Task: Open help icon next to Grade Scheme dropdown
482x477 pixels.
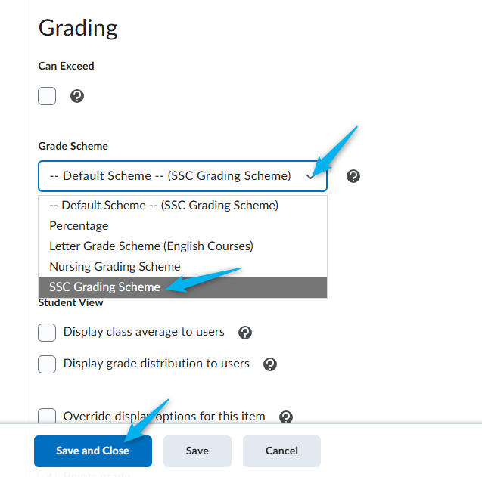Action: (x=353, y=176)
